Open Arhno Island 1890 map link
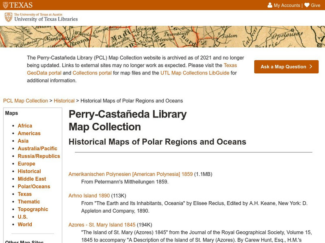This screenshot has height=243, width=325. coord(89,196)
